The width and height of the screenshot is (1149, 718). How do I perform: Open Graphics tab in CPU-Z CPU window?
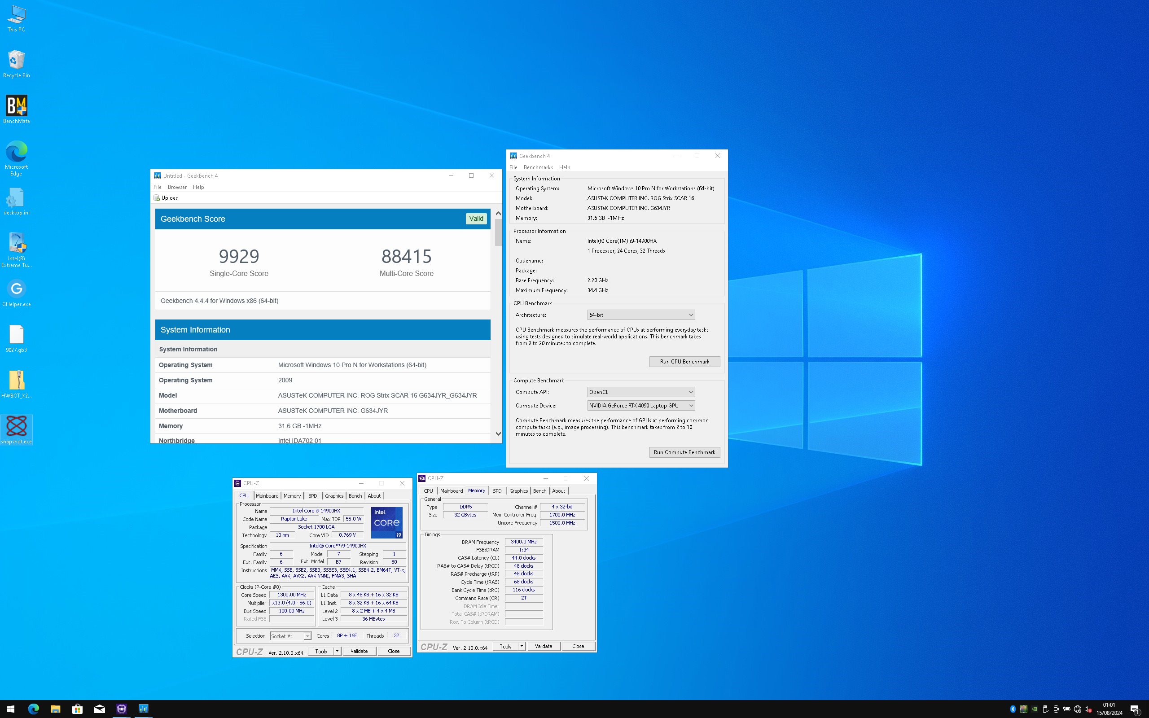[x=334, y=496]
